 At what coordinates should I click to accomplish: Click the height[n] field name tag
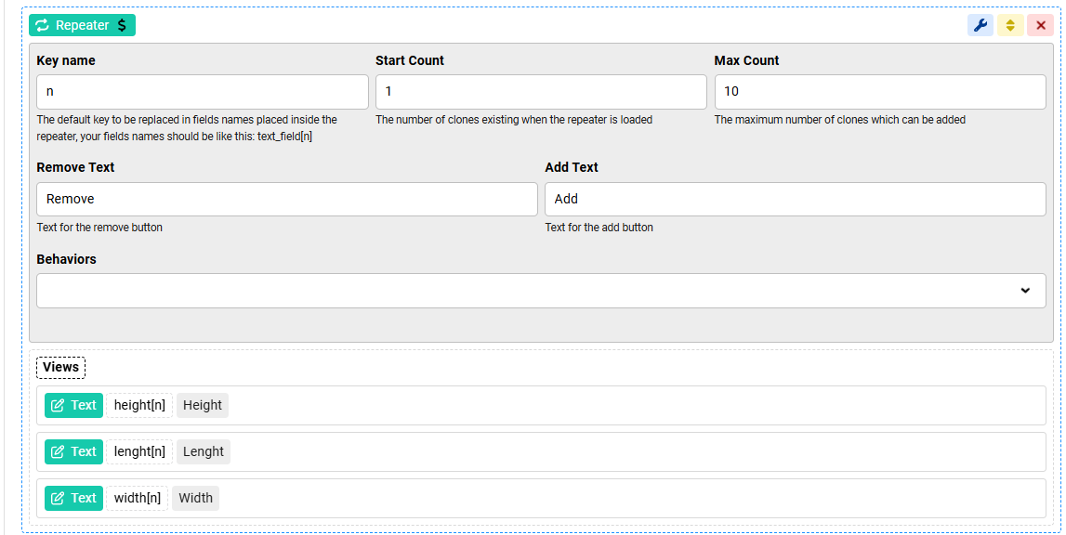tap(139, 405)
